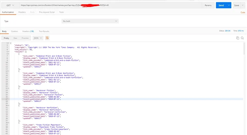
Task: Click the num_results value 59
Action: [31, 49]
